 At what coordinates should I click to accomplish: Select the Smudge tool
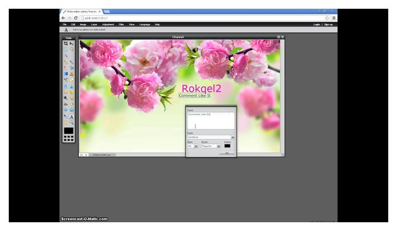tap(65, 92)
